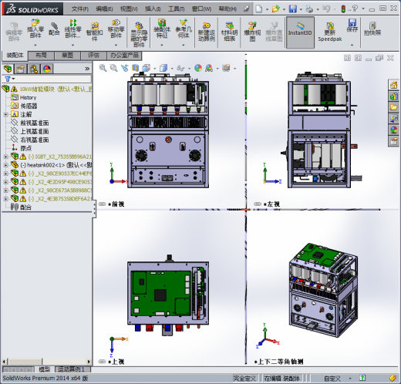Viewport: 401px width, 384px height.
Task: Click the 插入零部件 (Insert Components) icon
Action: pyautogui.click(x=35, y=29)
